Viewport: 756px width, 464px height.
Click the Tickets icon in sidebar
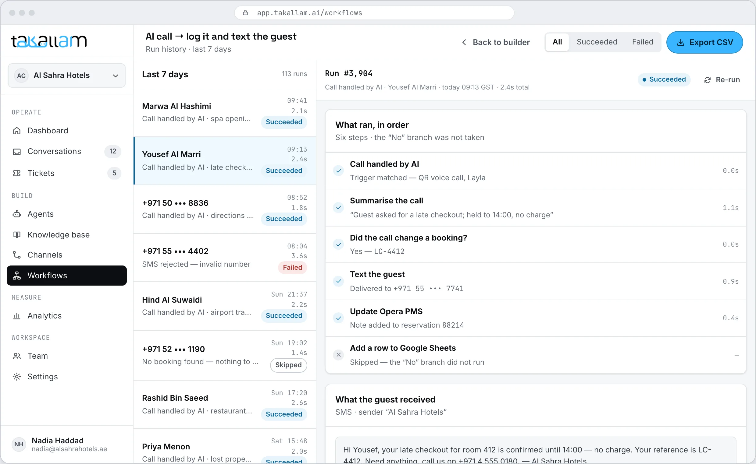click(17, 173)
